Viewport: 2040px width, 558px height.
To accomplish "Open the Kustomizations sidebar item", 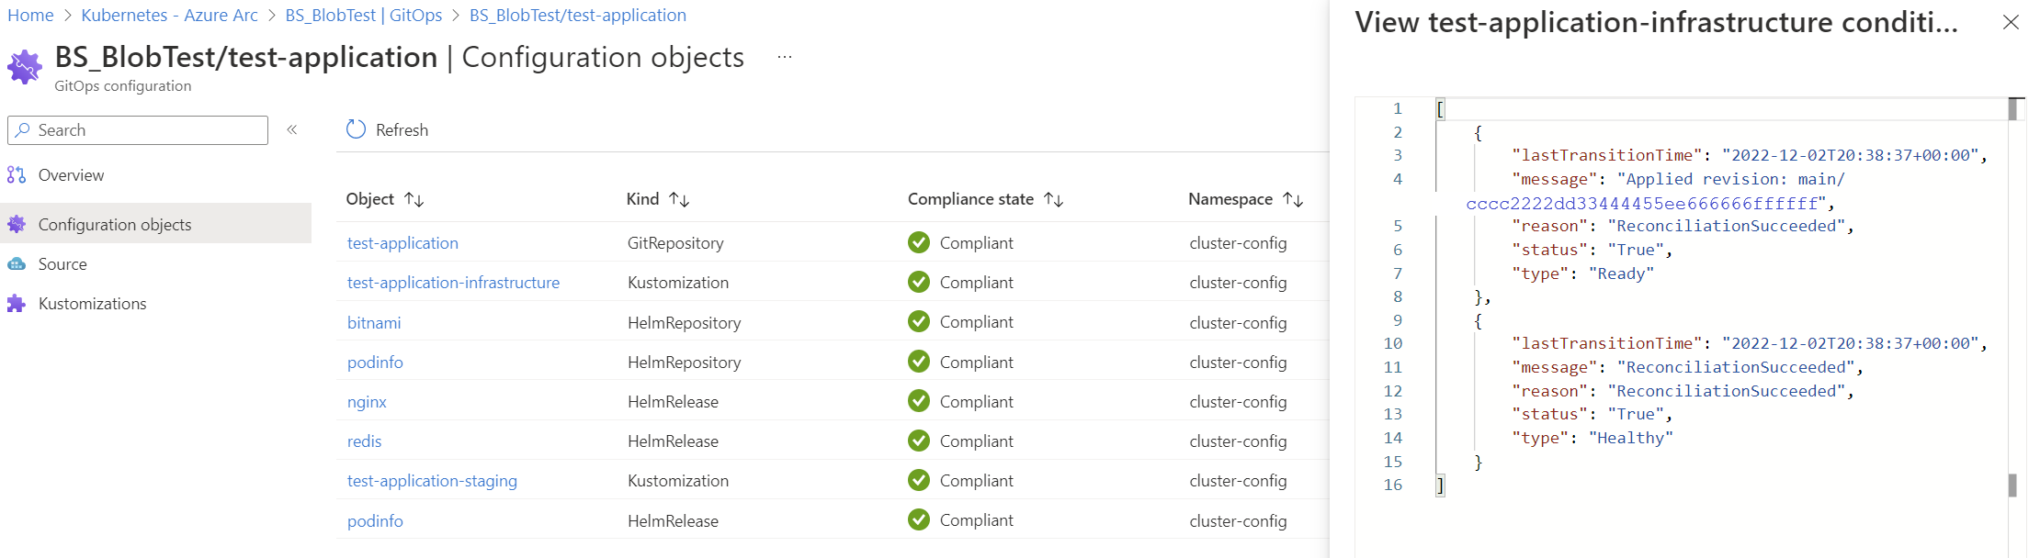I will 92,303.
